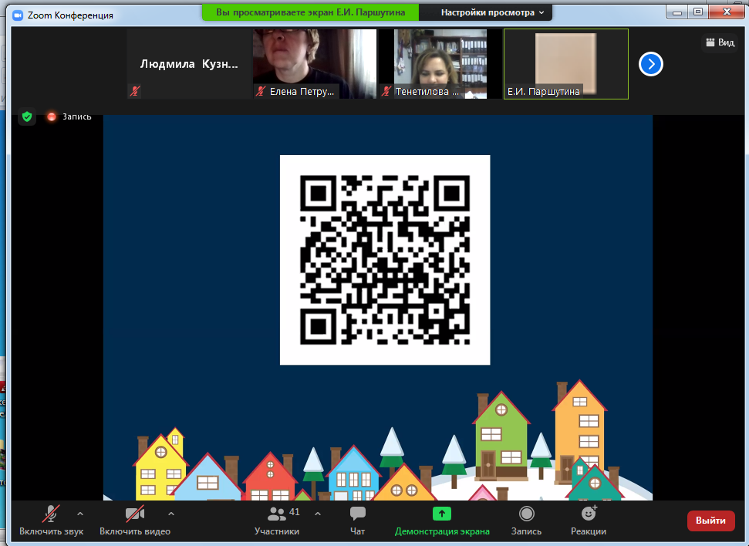Expand the arrow beside Участники

click(x=318, y=513)
